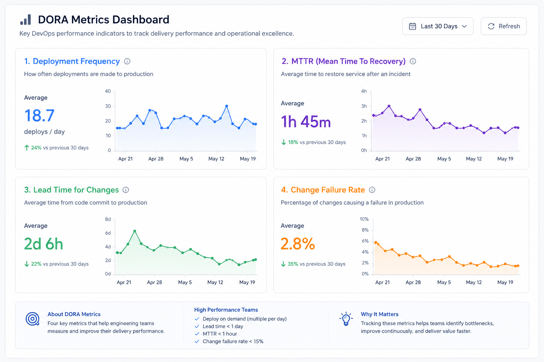Viewport: 544px width, 362px height.
Task: Click the first data point in the Change Failure Rate chart
Action: click(376, 243)
